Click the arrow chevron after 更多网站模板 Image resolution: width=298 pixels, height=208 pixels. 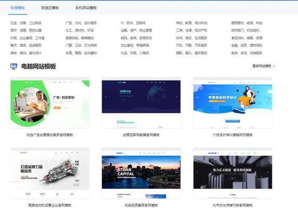(x=274, y=66)
